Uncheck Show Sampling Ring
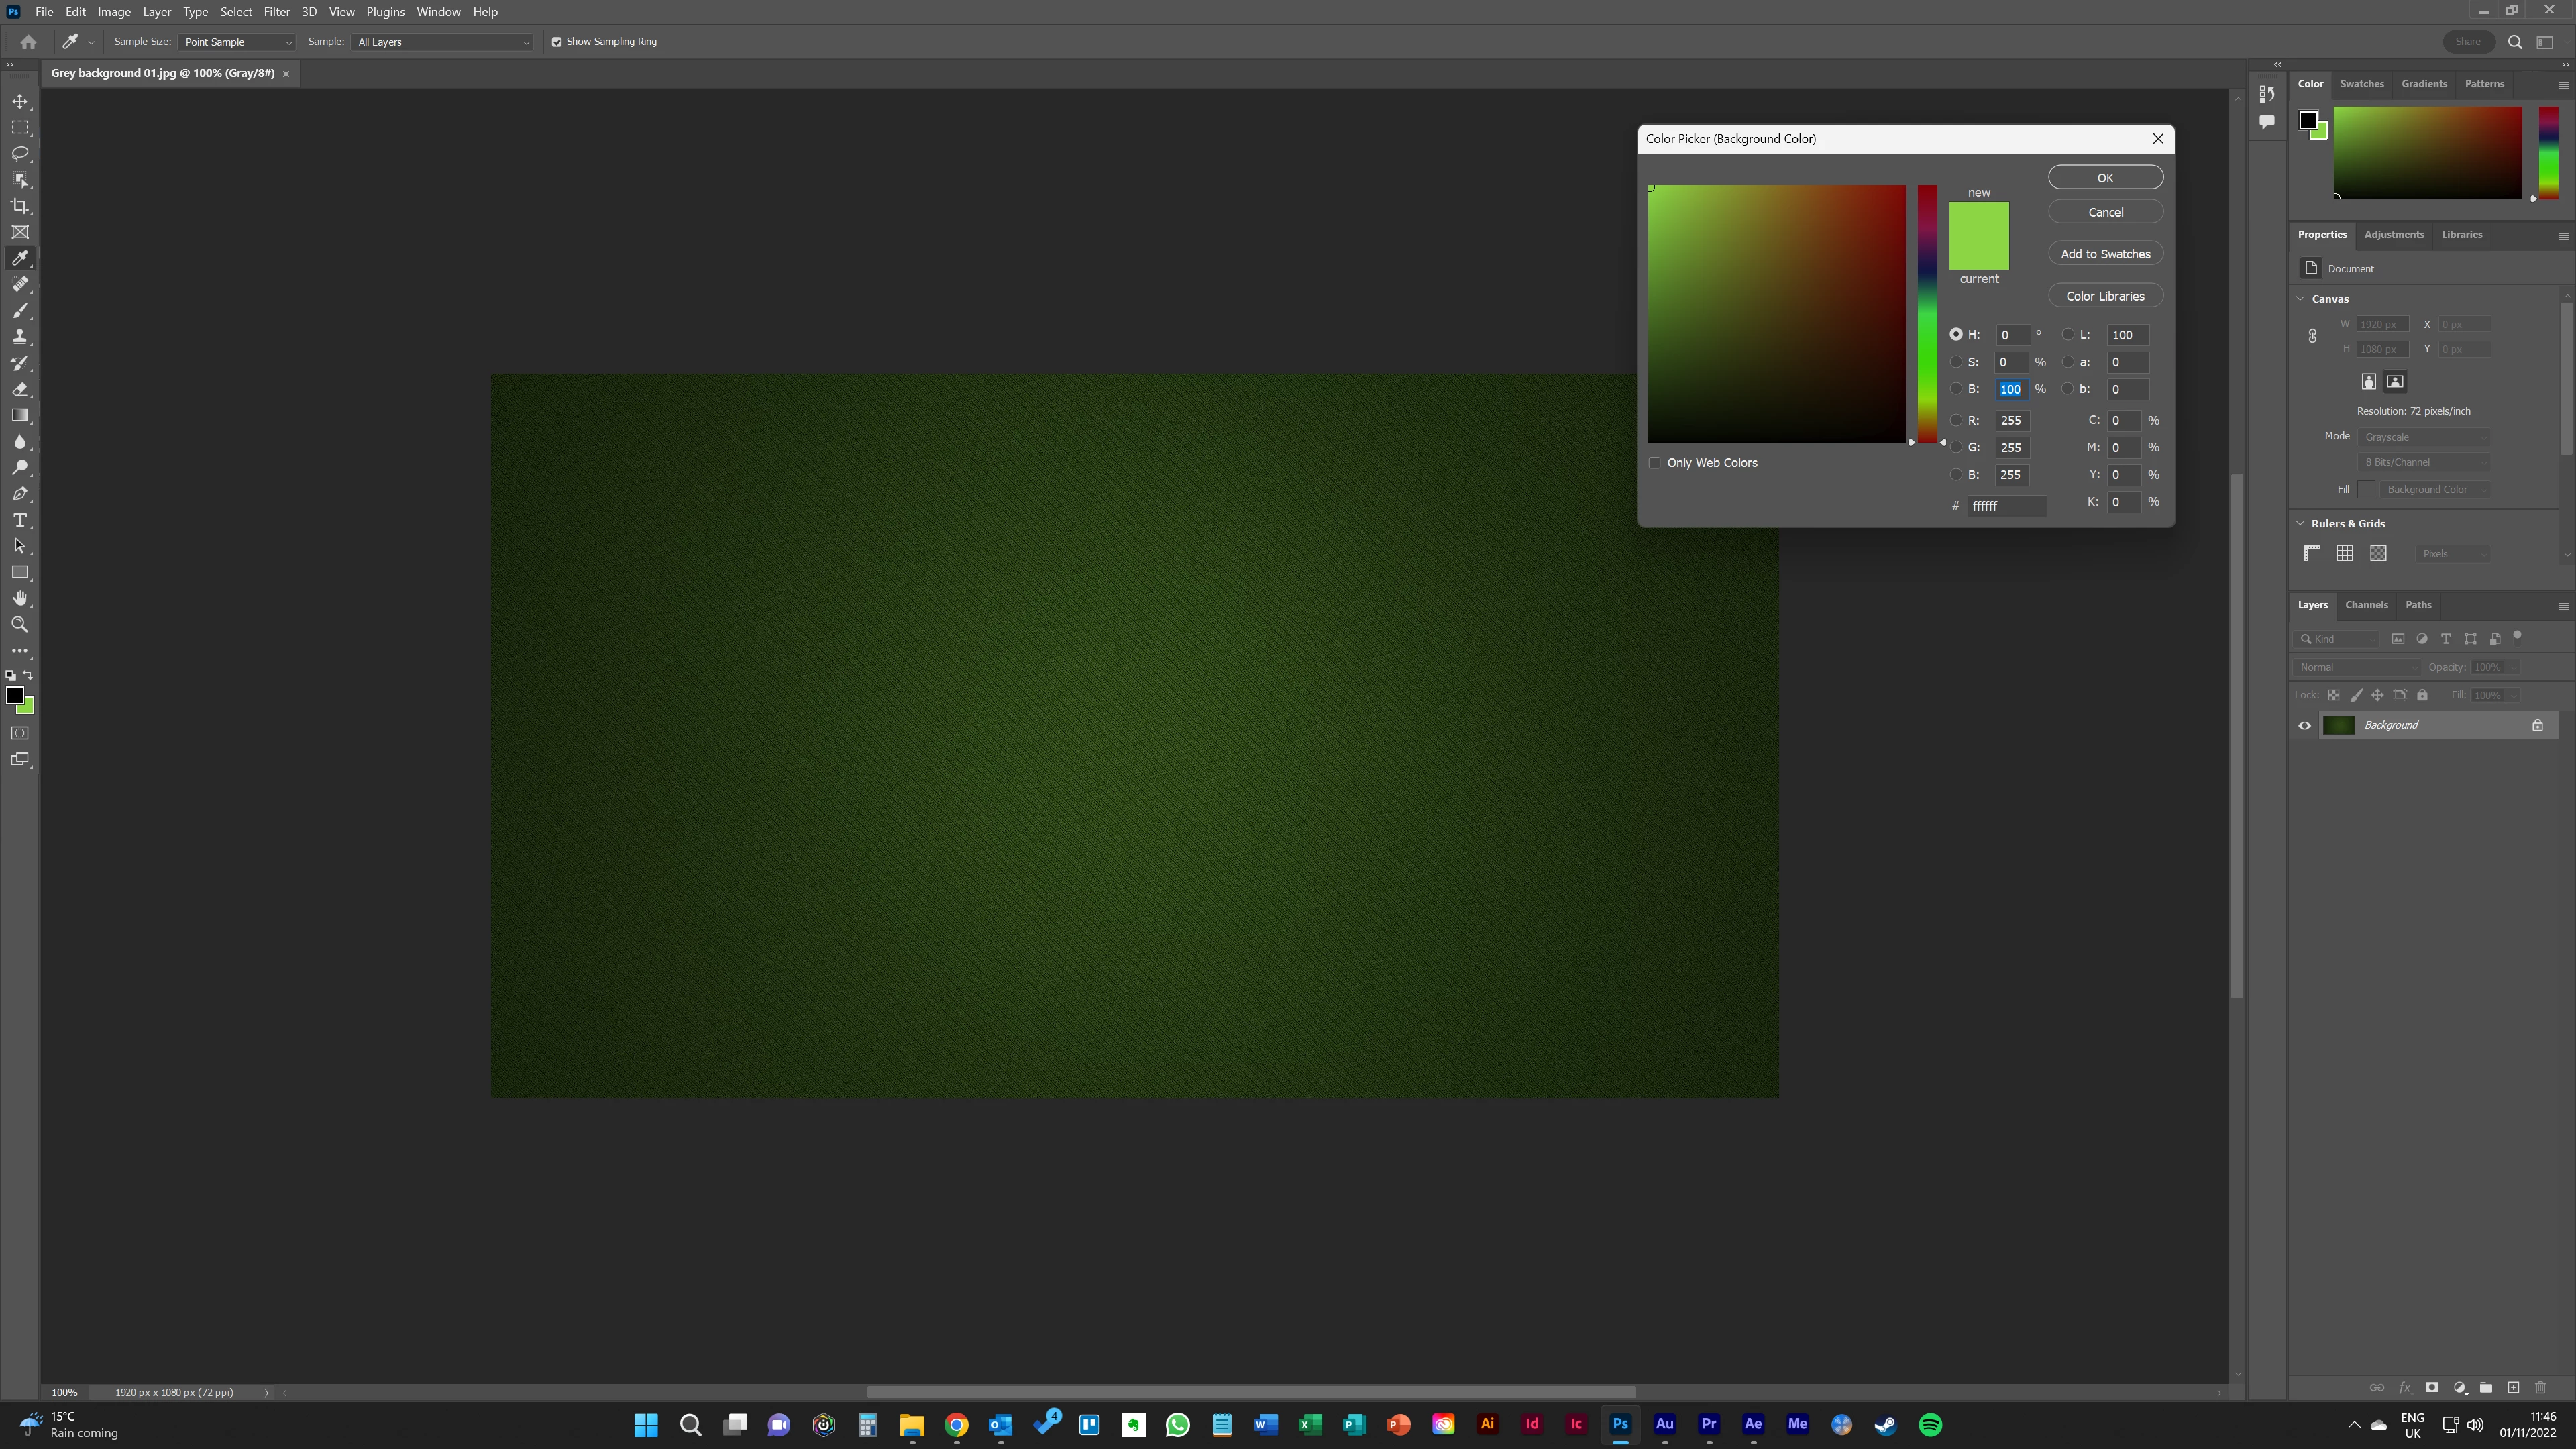The image size is (2576, 1449). [x=557, y=42]
